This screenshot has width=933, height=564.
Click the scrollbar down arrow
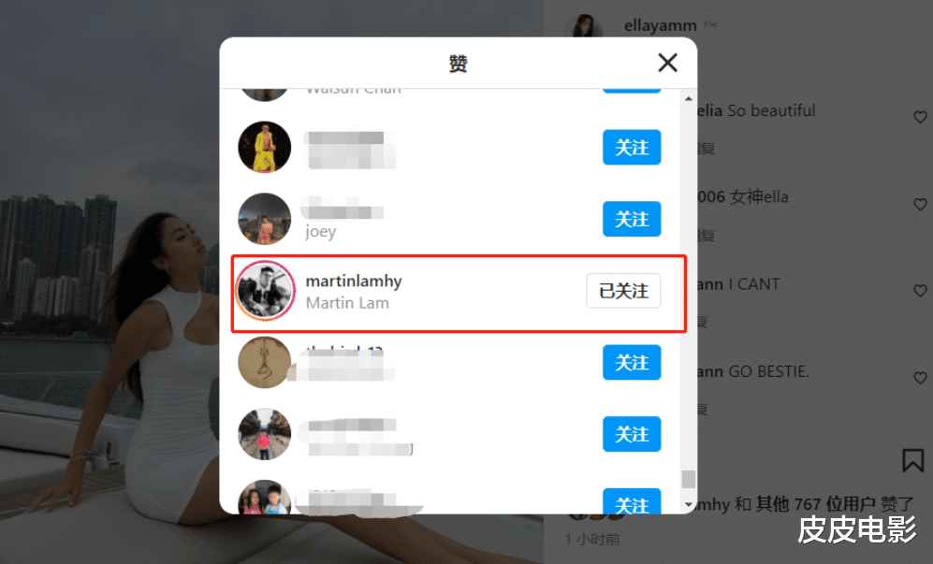pos(689,504)
